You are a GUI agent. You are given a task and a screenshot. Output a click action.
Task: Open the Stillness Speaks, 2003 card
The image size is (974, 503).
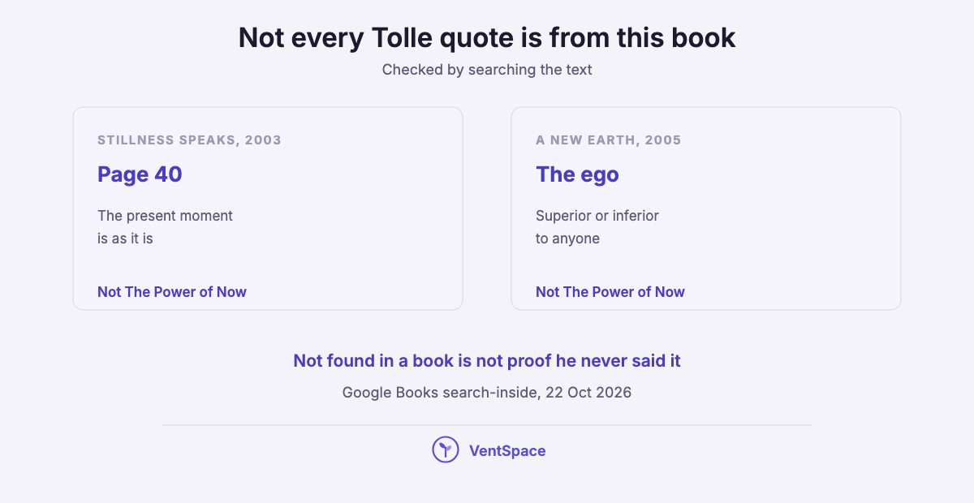(x=268, y=209)
